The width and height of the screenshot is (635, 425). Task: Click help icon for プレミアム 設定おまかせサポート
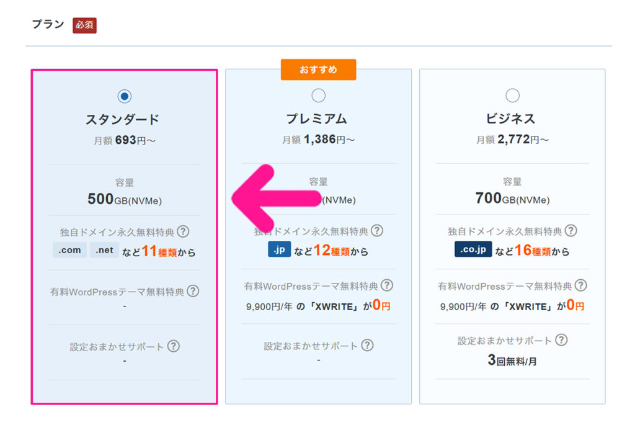point(367,346)
